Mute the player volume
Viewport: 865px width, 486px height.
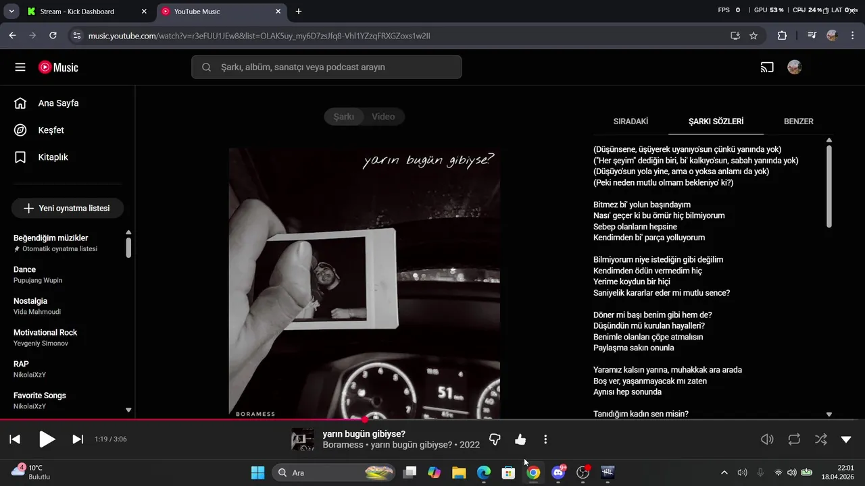coord(767,439)
